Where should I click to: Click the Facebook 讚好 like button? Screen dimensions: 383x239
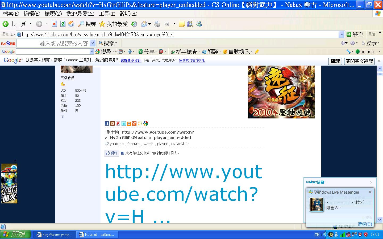[112, 153]
